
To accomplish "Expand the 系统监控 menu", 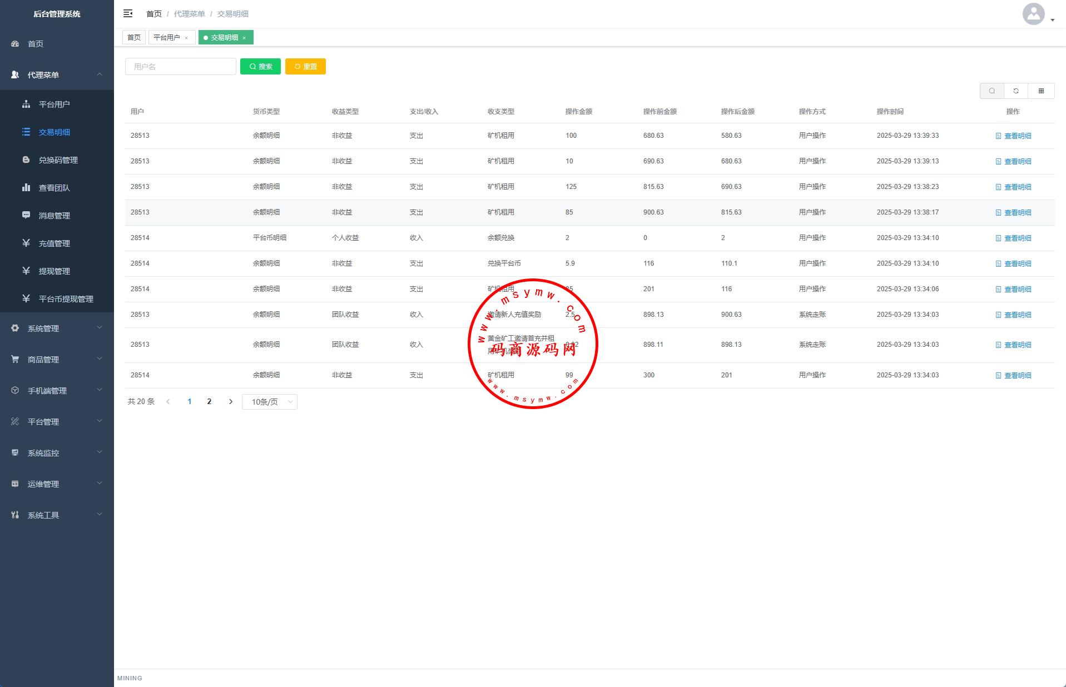I will click(x=57, y=453).
